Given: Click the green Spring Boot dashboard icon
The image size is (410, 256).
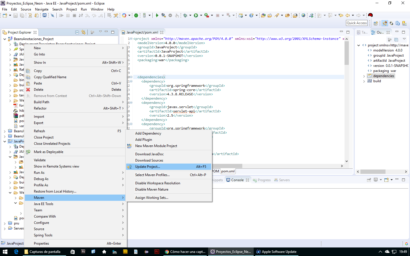Looking at the screenshot, I should tap(136, 15).
